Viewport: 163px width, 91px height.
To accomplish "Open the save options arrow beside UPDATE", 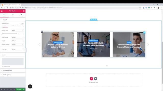I will pos(24,89).
